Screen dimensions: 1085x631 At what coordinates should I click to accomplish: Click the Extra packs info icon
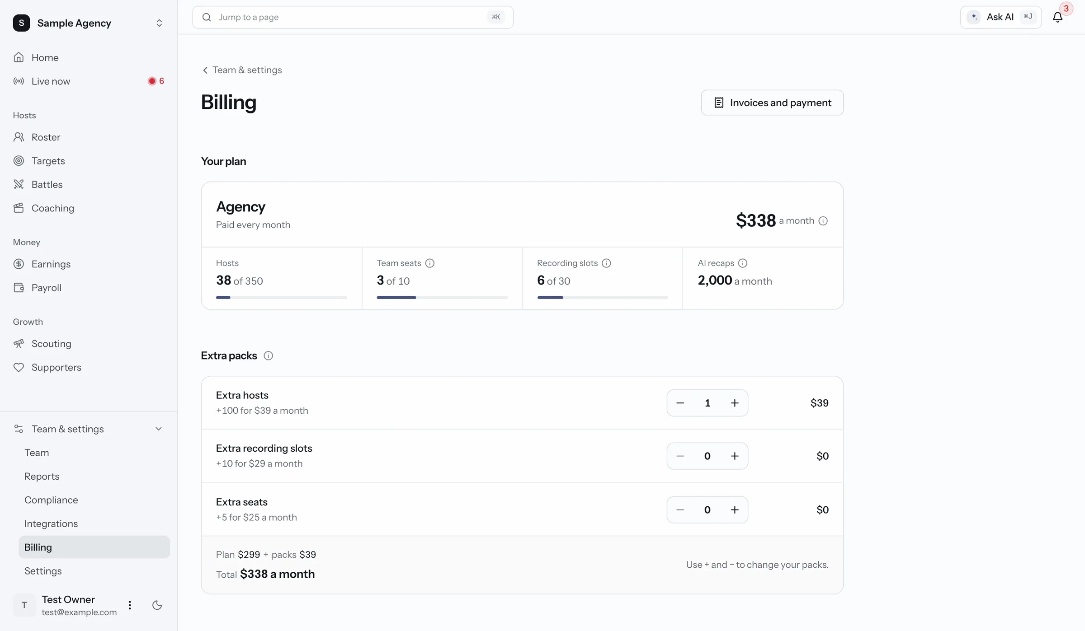click(268, 356)
